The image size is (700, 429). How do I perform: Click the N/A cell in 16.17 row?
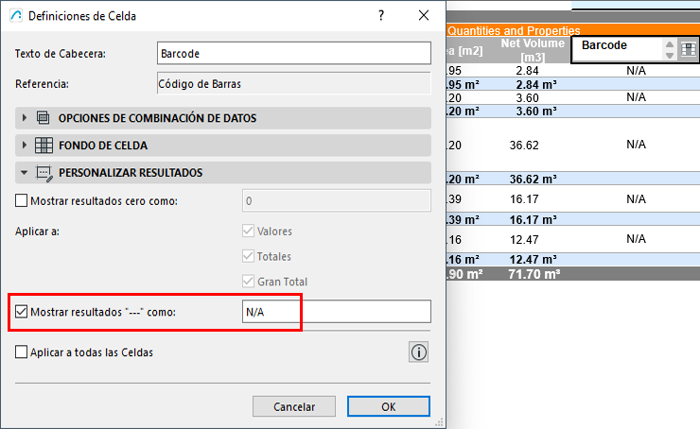click(x=637, y=198)
